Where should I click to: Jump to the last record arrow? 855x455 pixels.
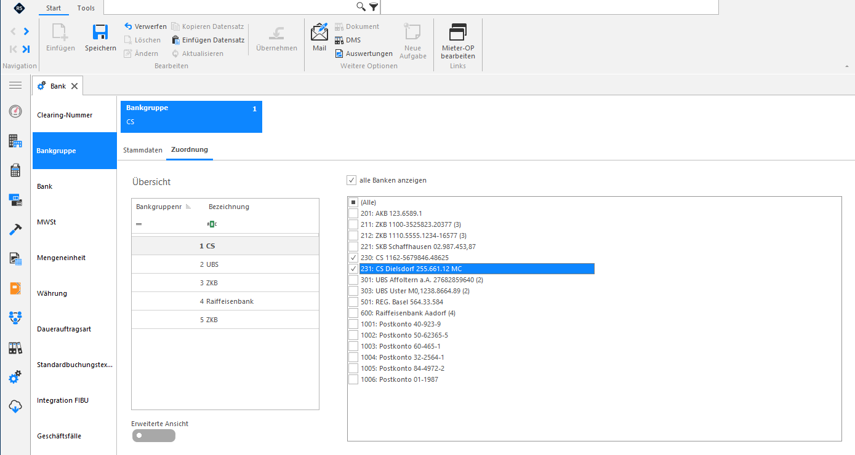26,49
